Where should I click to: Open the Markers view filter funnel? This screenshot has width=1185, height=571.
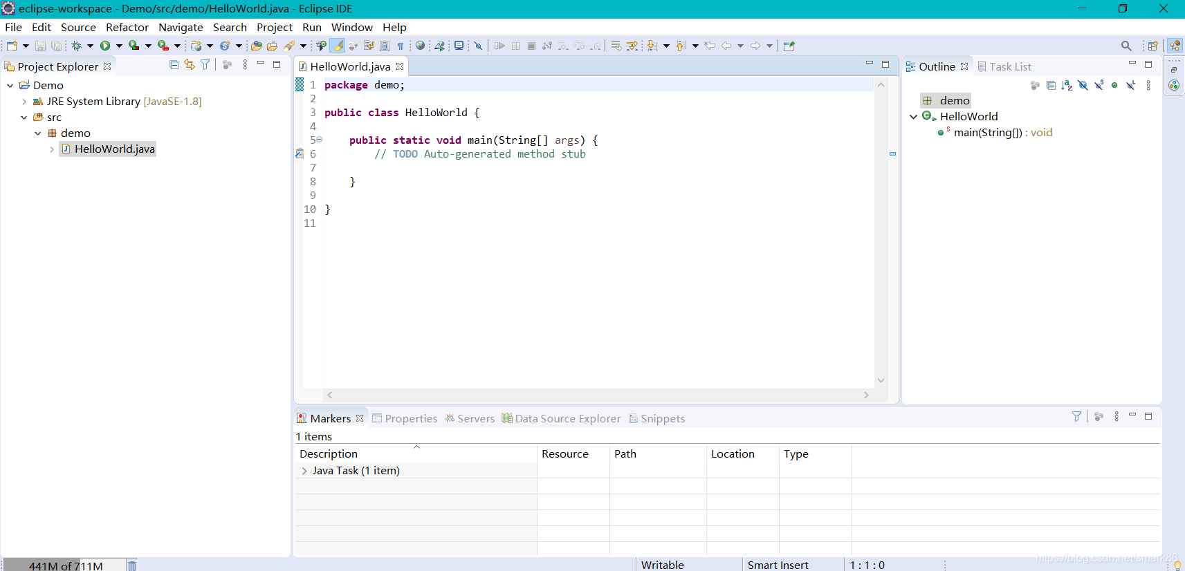(1076, 417)
